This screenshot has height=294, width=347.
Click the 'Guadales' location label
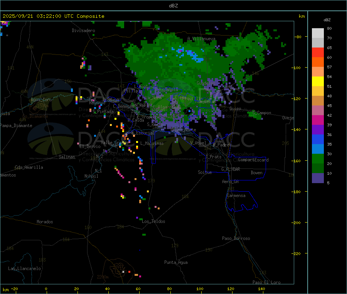click(x=206, y=83)
